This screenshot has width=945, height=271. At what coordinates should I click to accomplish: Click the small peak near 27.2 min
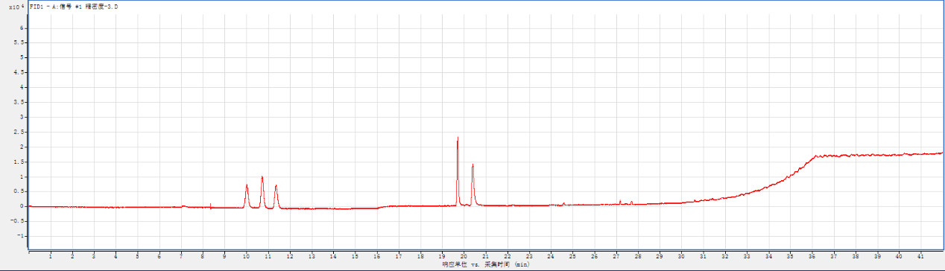(620, 202)
